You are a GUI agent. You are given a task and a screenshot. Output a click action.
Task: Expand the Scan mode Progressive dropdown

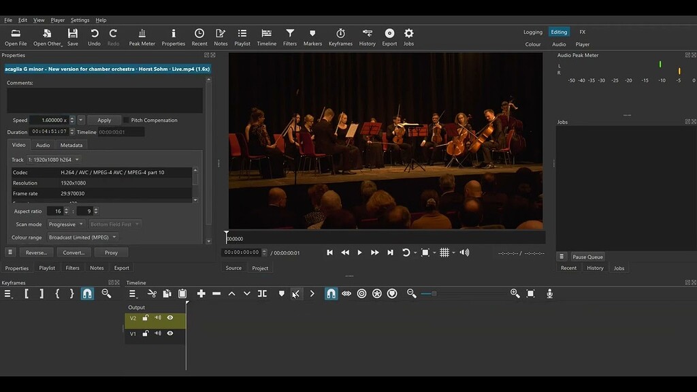pos(66,224)
